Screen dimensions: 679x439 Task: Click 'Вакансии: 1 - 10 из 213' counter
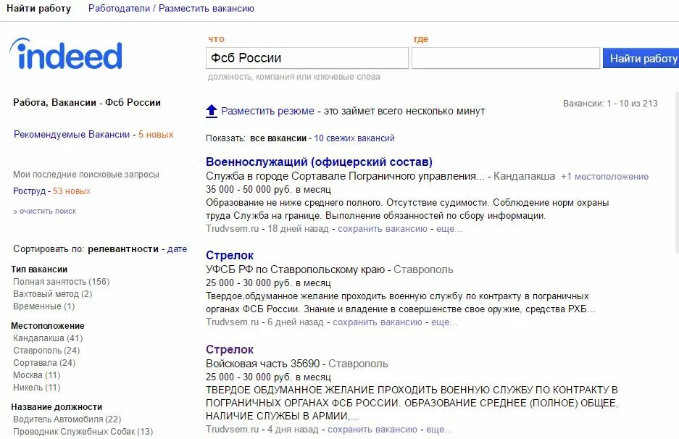[610, 104]
